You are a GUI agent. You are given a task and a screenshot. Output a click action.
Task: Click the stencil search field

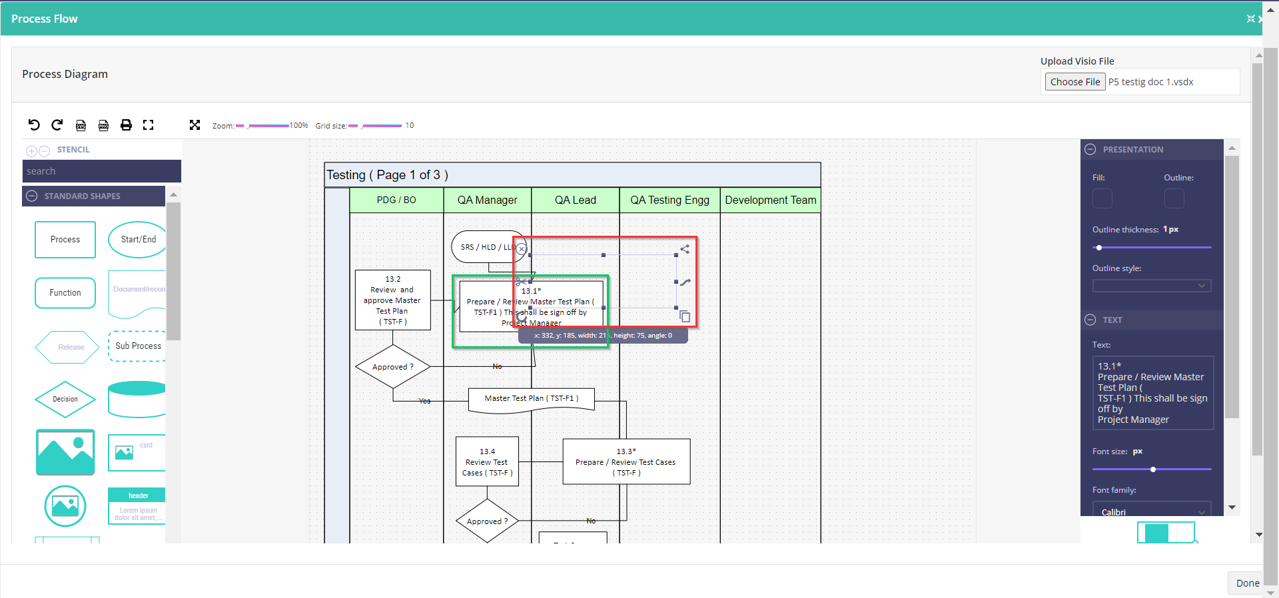101,171
